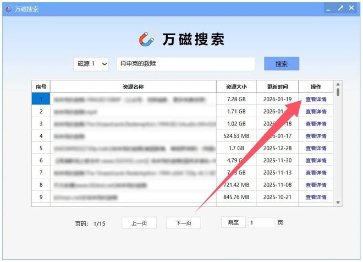Click the 页码: 1/15 page indicator

pos(90,224)
